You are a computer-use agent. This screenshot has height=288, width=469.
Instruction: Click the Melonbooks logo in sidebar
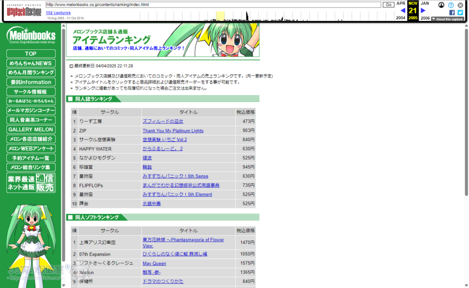[x=31, y=36]
